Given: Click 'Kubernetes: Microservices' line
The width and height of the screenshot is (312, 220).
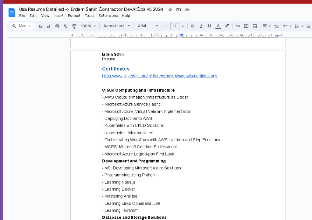Looking at the screenshot, I should [128, 133].
